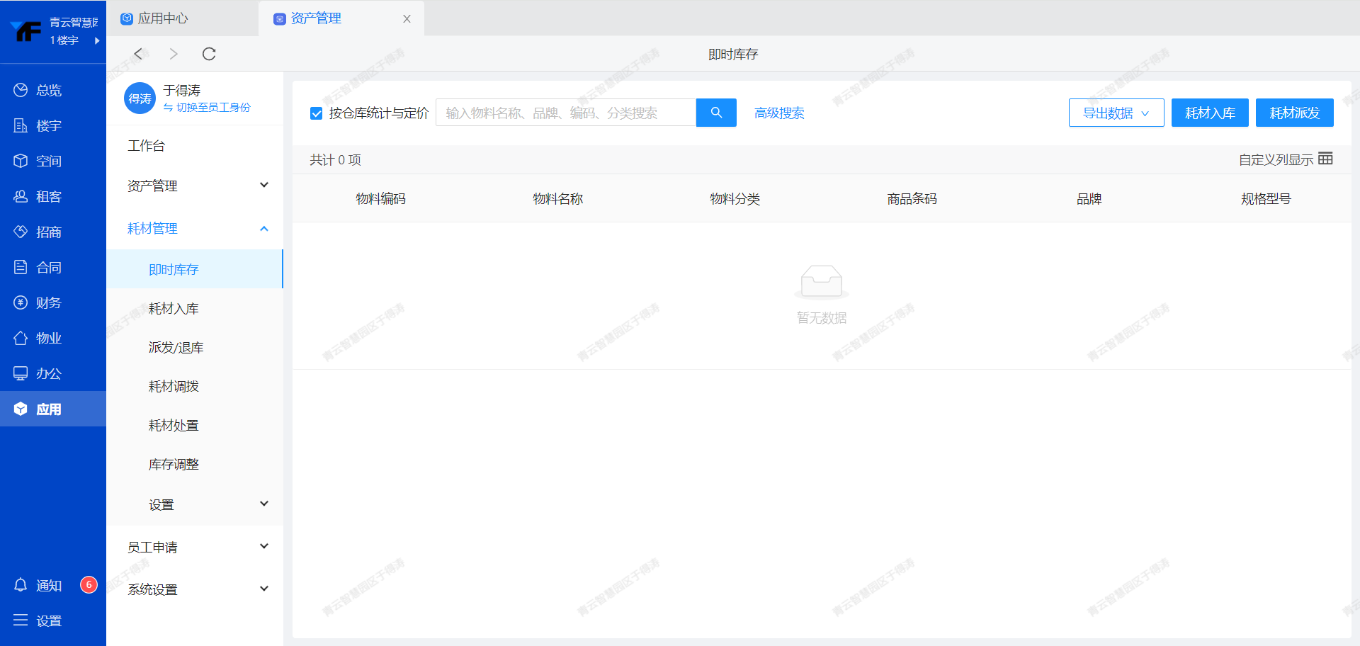This screenshot has height=646, width=1360.
Task: Open the notification bell in sidebar
Action: coord(21,585)
